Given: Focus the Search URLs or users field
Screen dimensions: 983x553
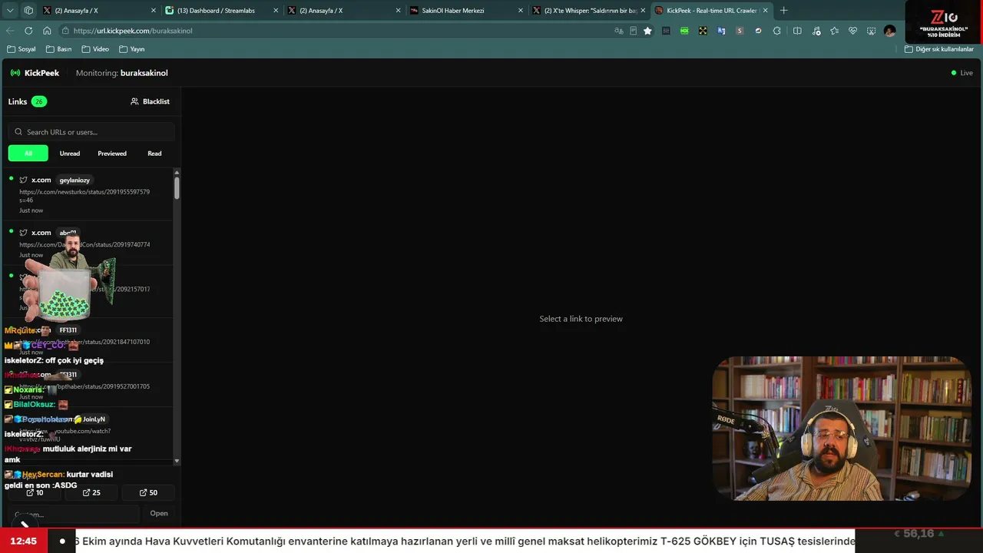Looking at the screenshot, I should 91,132.
